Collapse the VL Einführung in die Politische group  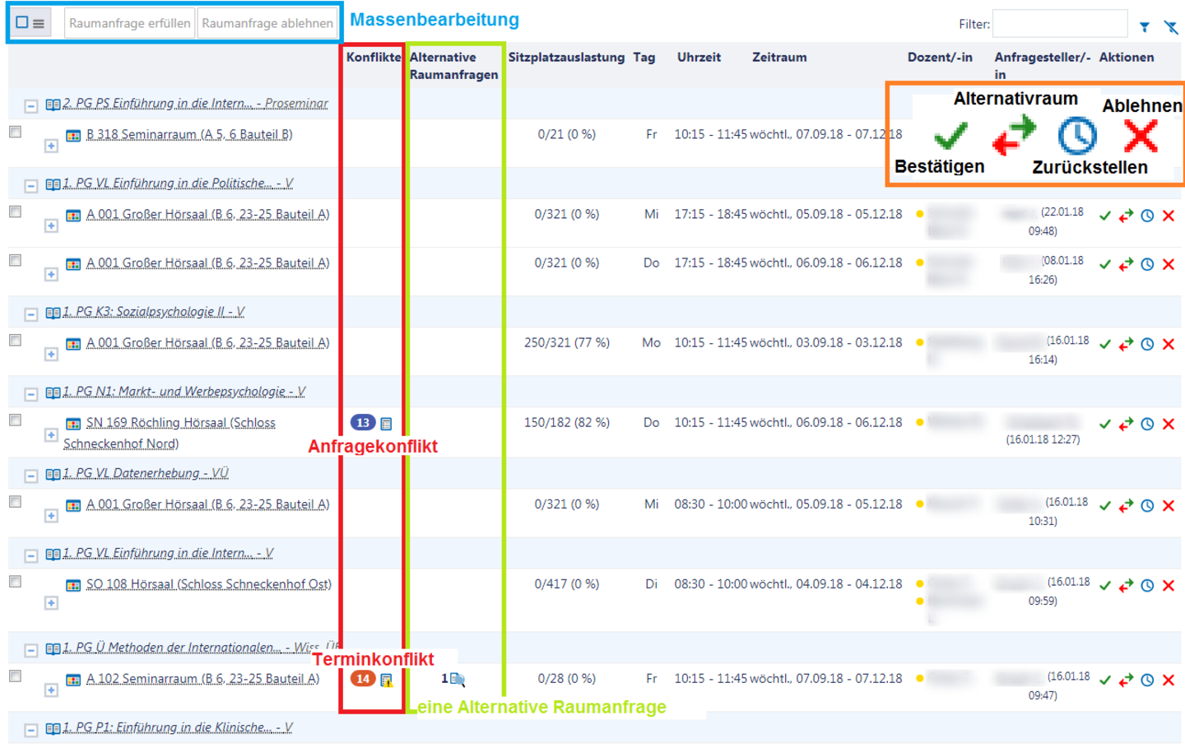(30, 186)
